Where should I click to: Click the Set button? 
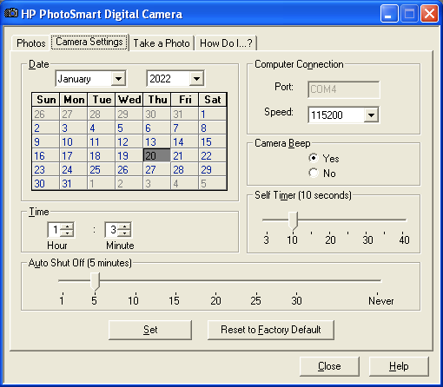click(150, 330)
